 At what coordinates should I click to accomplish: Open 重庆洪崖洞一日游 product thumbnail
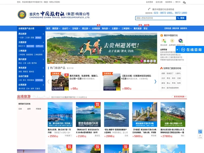click(60, 82)
